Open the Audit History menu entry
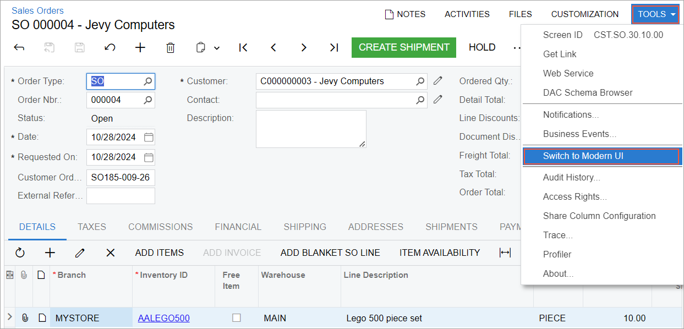 coord(571,178)
